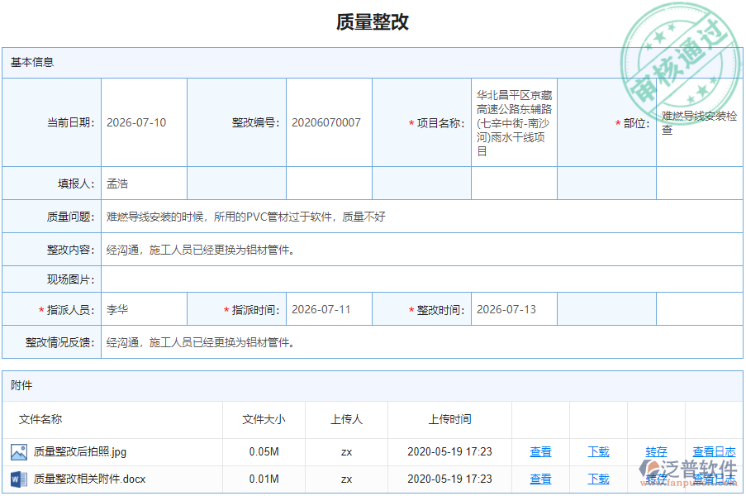
Task: Click 下载 for 质量整改相关附件.docx
Action: point(597,479)
